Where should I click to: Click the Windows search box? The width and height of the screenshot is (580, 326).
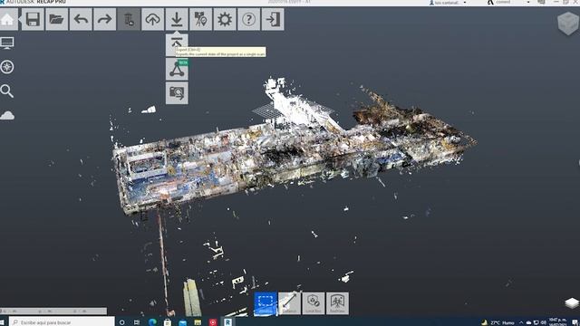click(x=62, y=322)
